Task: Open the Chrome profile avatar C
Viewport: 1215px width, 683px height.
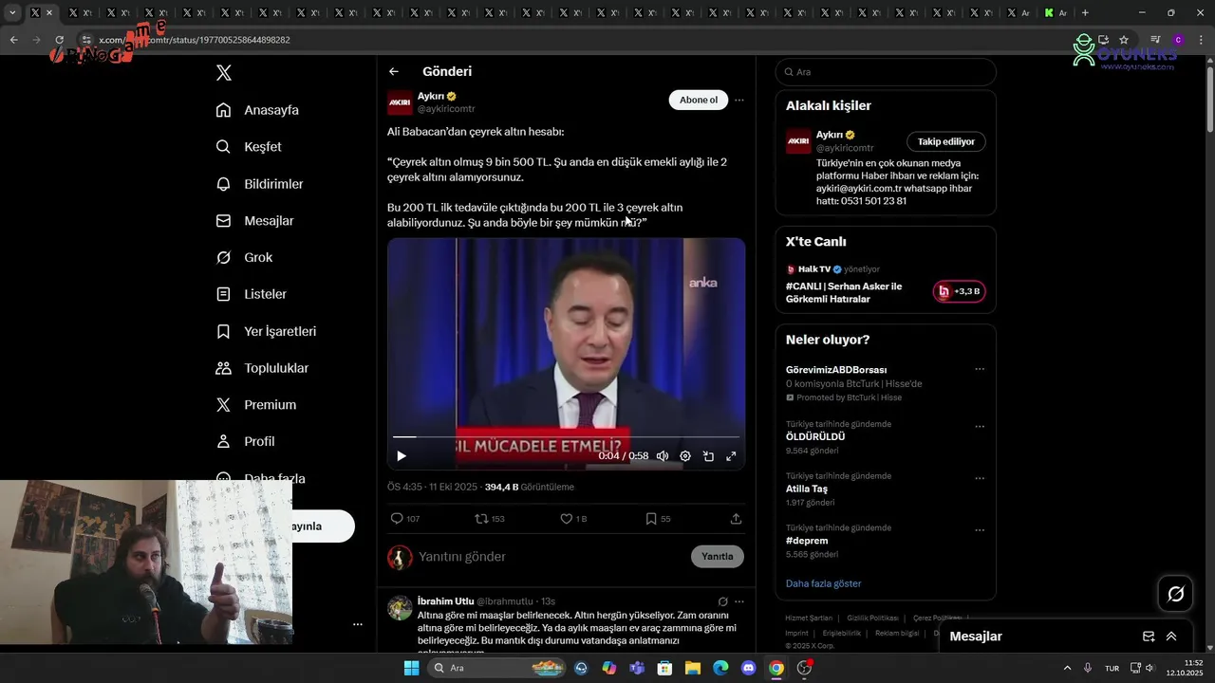Action: coord(1178,40)
